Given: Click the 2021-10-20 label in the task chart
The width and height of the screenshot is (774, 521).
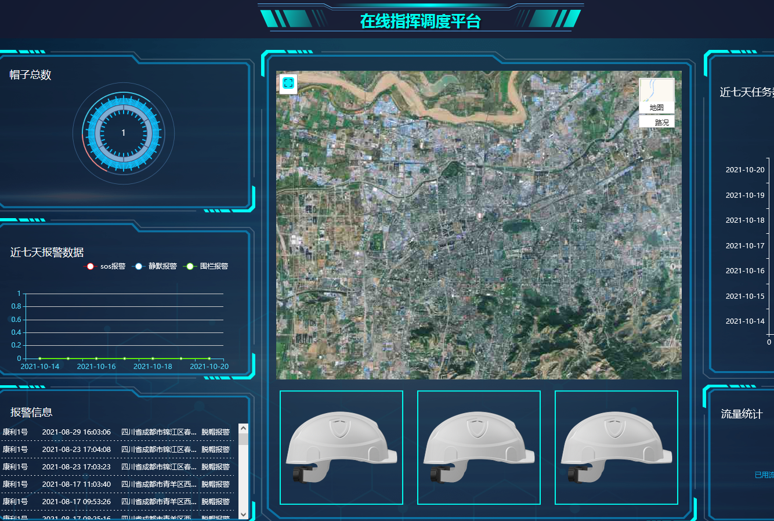Looking at the screenshot, I should (745, 170).
